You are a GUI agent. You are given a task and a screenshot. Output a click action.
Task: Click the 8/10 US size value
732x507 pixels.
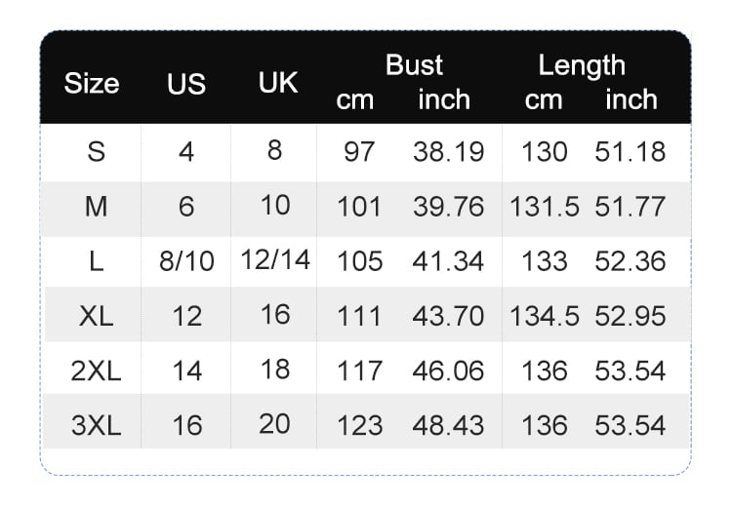point(186,261)
